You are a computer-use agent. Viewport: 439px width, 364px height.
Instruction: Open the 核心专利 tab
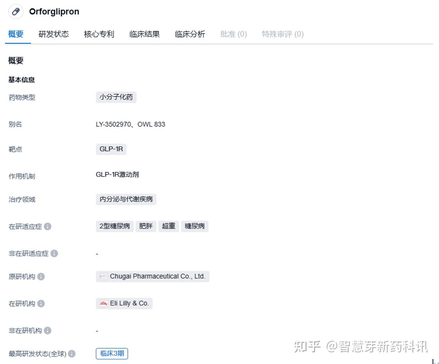tap(99, 34)
